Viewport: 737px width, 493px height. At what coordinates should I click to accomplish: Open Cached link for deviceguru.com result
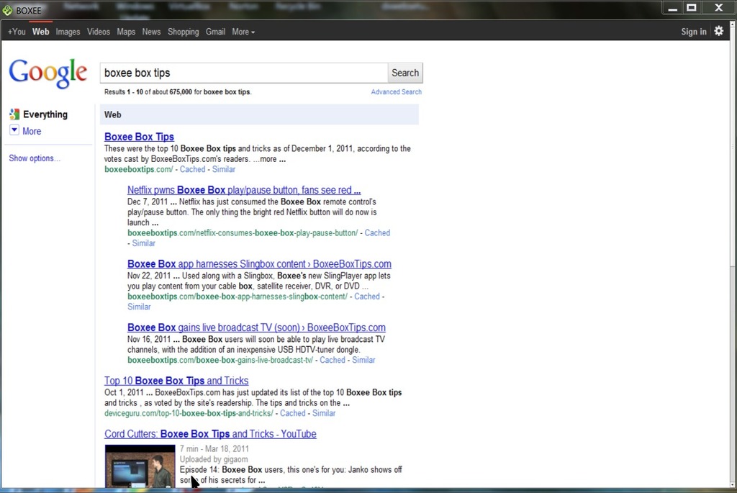(x=293, y=413)
